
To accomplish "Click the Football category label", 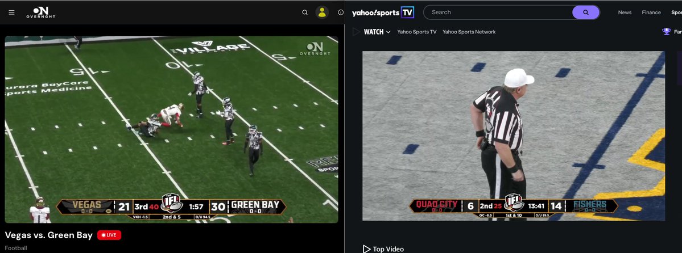I will click(16, 248).
